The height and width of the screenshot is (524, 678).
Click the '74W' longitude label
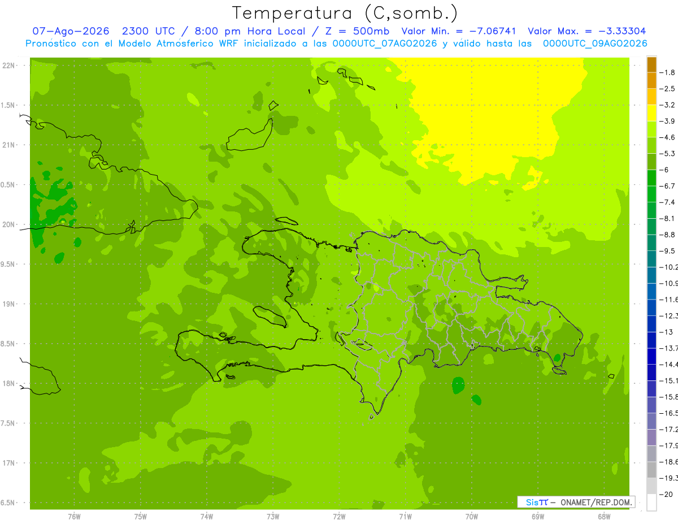point(207,517)
